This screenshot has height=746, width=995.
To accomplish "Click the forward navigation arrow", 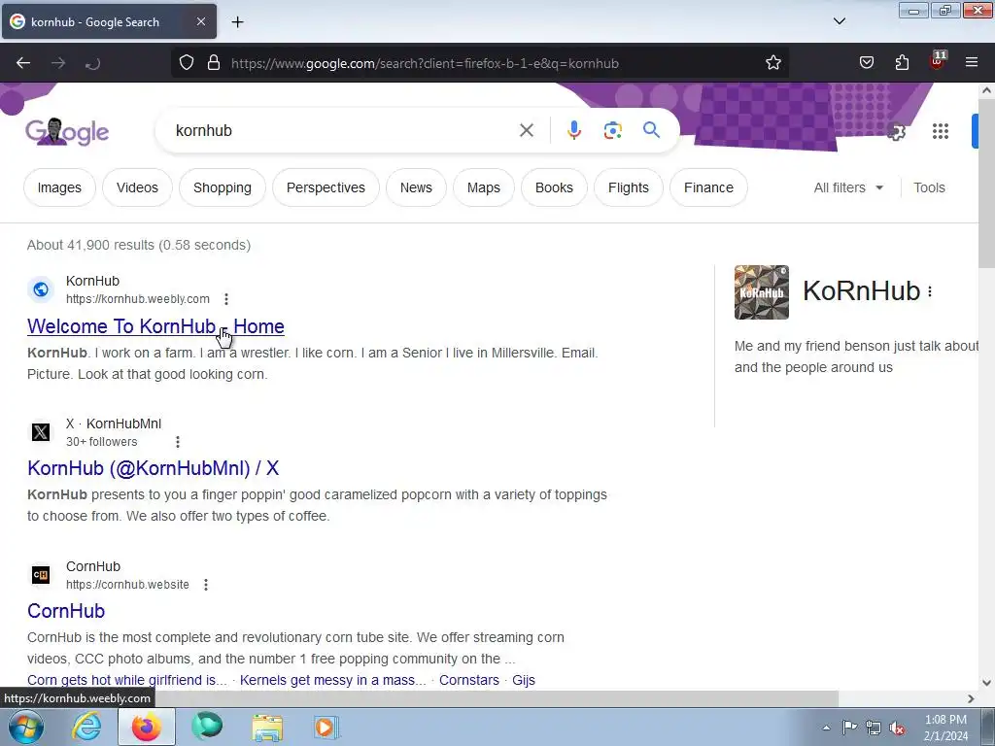I will click(x=58, y=63).
